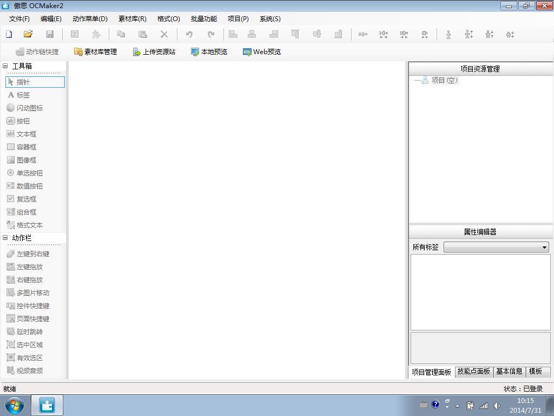Click Web预览 button
554x416 pixels.
262,52
